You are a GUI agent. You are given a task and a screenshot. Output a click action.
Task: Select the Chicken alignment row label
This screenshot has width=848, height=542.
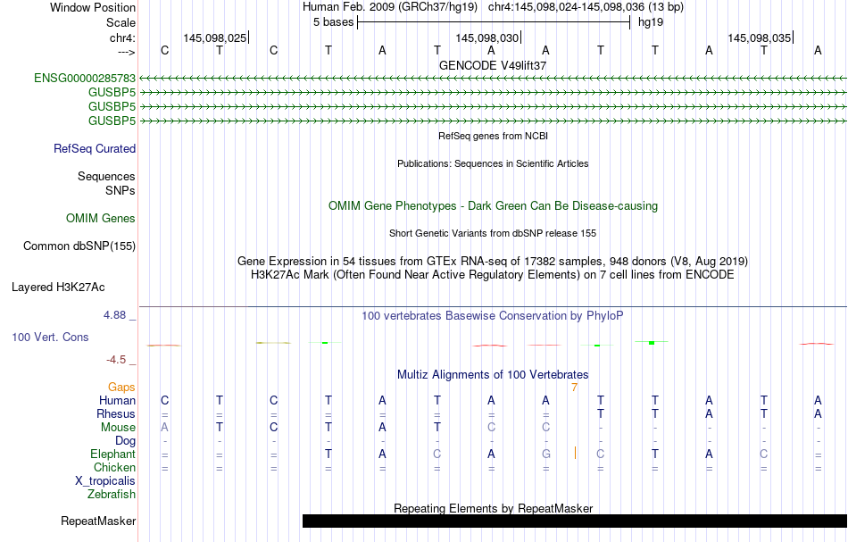(114, 468)
